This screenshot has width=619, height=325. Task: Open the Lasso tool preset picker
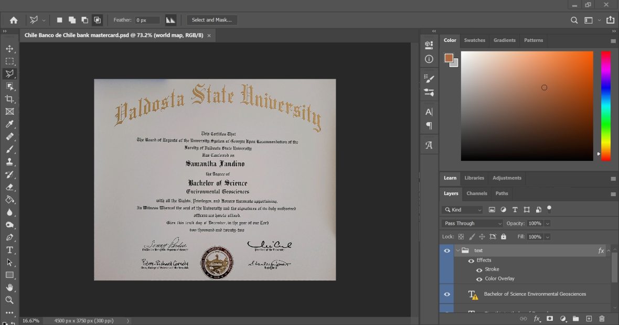pos(44,20)
